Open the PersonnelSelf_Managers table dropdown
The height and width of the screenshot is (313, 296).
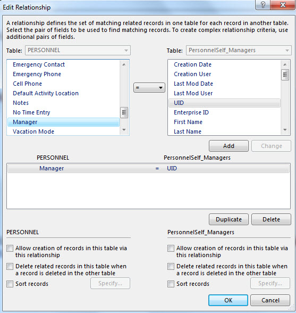[x=239, y=50]
